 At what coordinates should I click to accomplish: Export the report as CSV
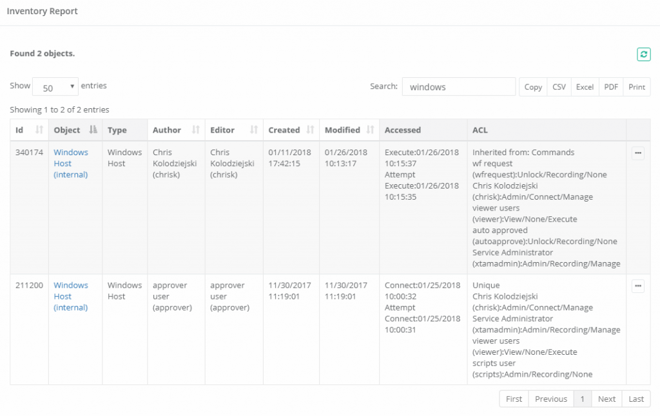tap(559, 87)
